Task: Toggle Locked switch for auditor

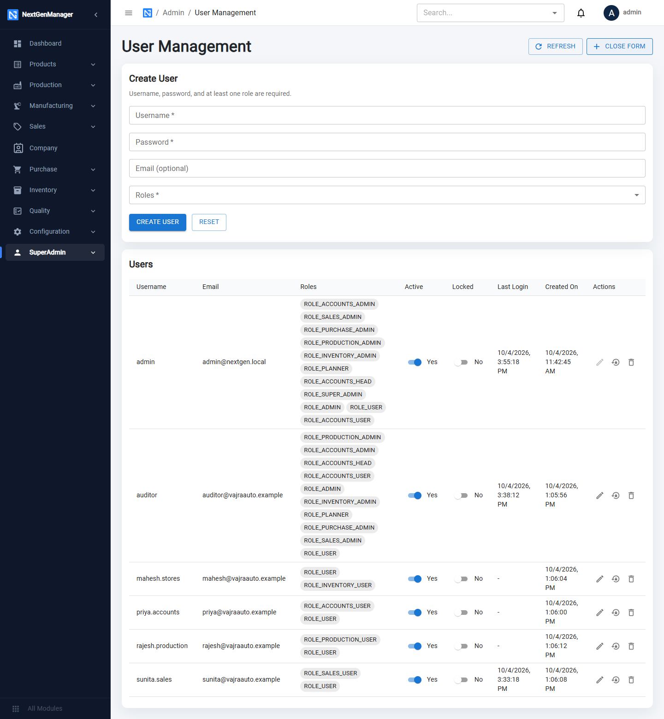Action: (461, 495)
